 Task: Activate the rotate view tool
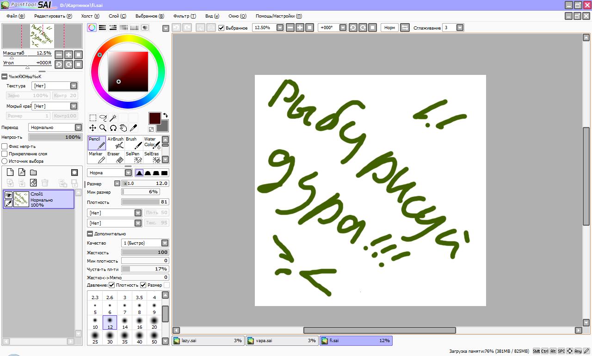point(113,128)
